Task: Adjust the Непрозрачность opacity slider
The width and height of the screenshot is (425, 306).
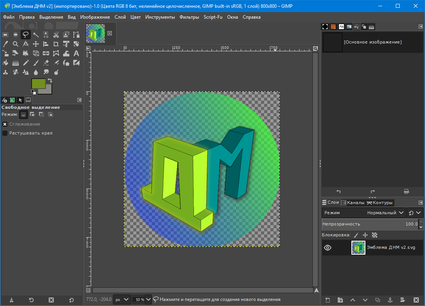Action: pos(370,224)
